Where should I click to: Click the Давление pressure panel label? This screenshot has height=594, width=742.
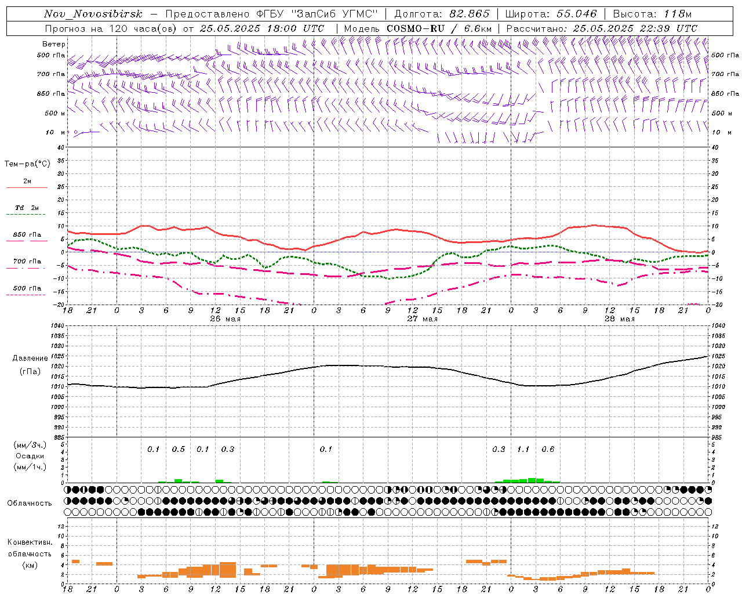click(x=30, y=358)
